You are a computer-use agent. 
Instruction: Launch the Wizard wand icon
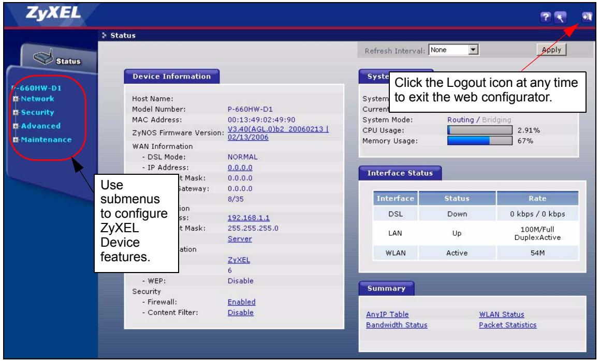click(560, 17)
